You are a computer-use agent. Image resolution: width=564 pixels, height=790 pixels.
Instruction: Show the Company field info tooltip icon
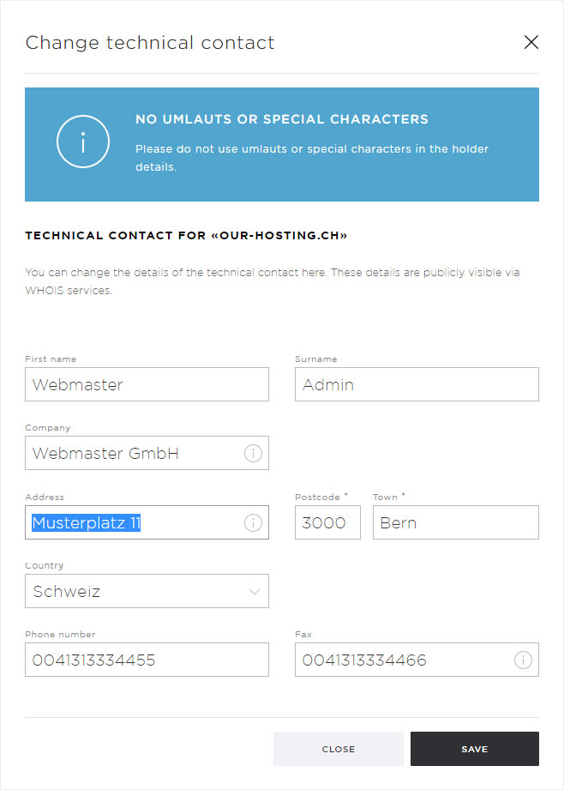[x=253, y=454]
